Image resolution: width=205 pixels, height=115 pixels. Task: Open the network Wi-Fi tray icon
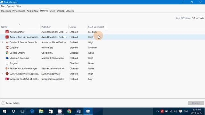171,111
